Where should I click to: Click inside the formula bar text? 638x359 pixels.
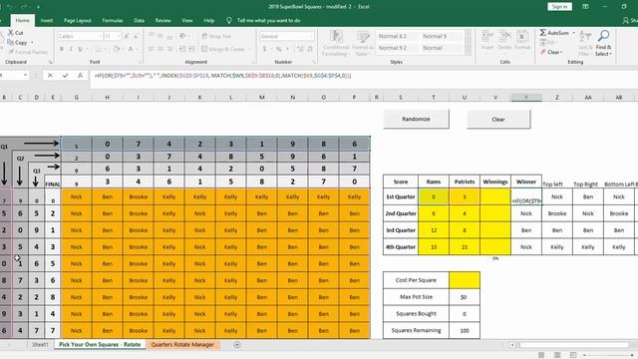pyautogui.click(x=222, y=76)
